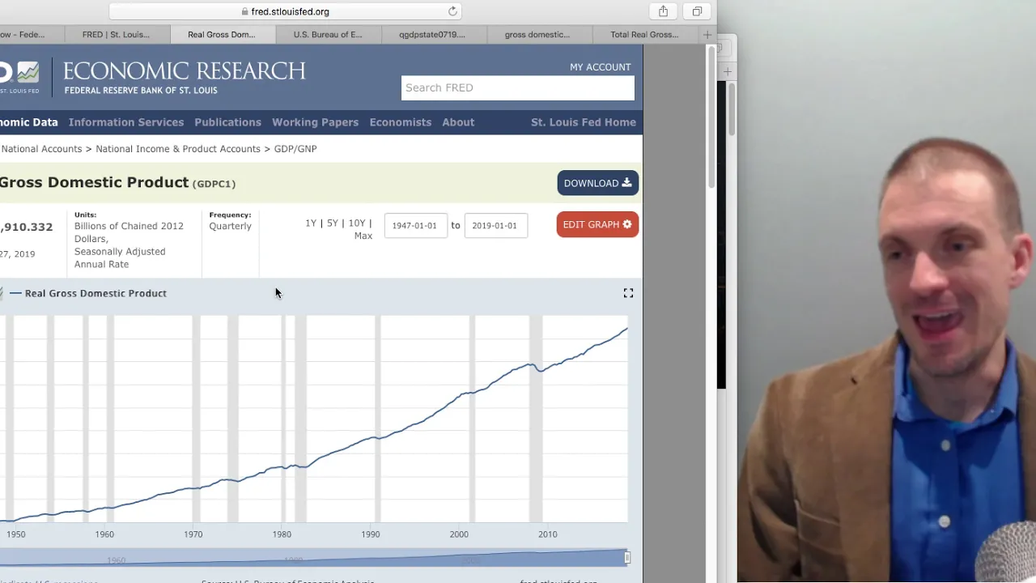Screen dimensions: 1036x583
Task: Open GDP/GNP breadcrumb link
Action: tap(295, 149)
